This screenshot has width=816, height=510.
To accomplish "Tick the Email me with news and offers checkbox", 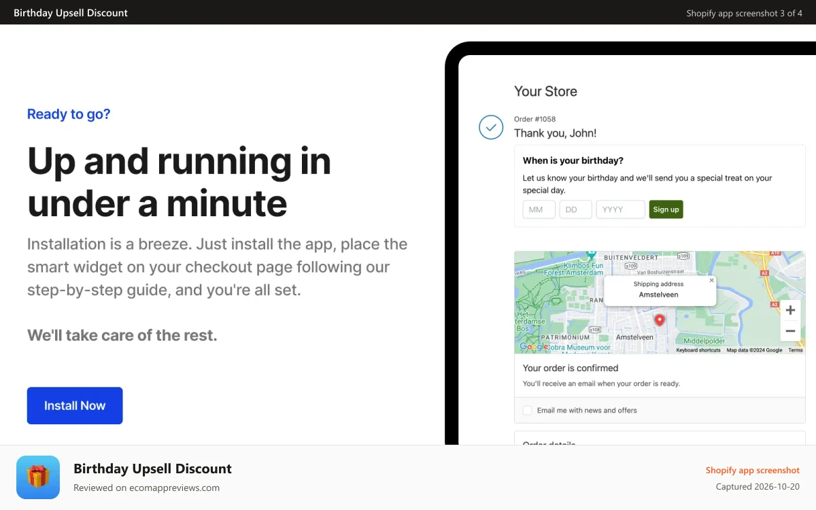I will pyautogui.click(x=527, y=410).
